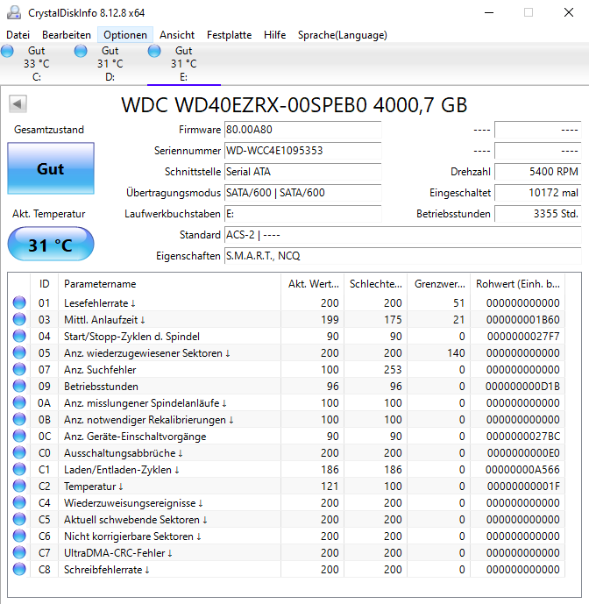This screenshot has height=604, width=589.
Task: Click the Rohwert column header
Action: (518, 284)
